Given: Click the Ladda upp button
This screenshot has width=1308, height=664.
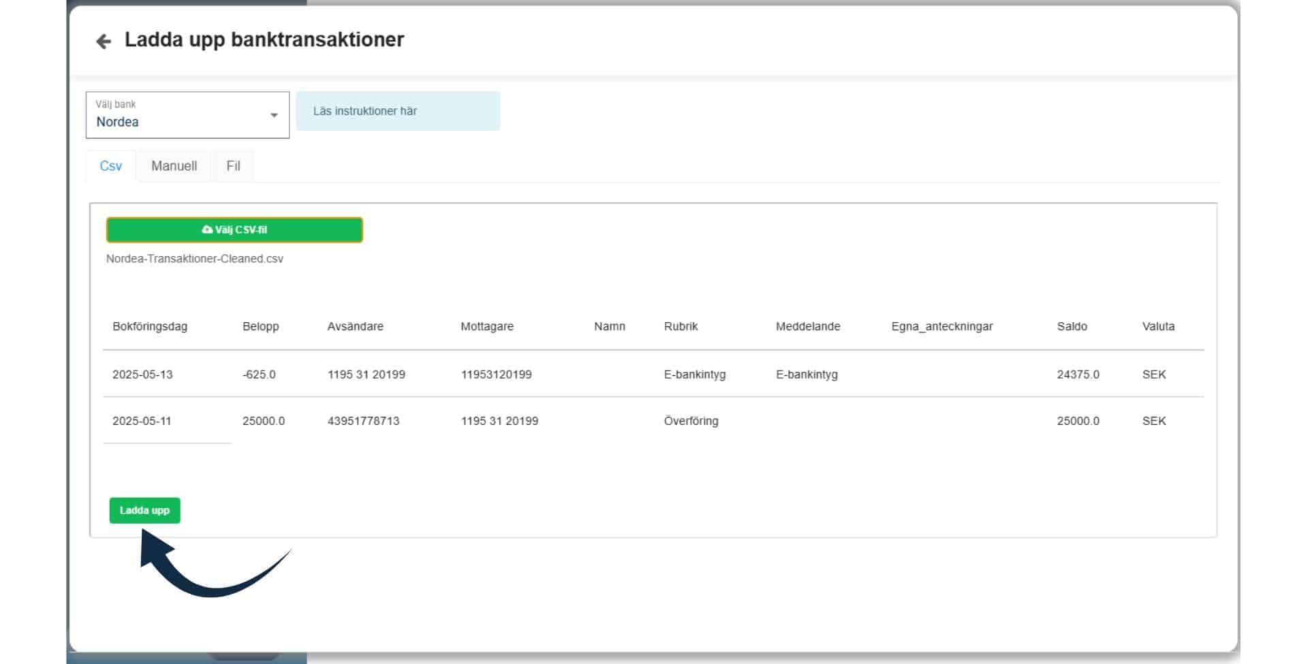Looking at the screenshot, I should [x=144, y=510].
